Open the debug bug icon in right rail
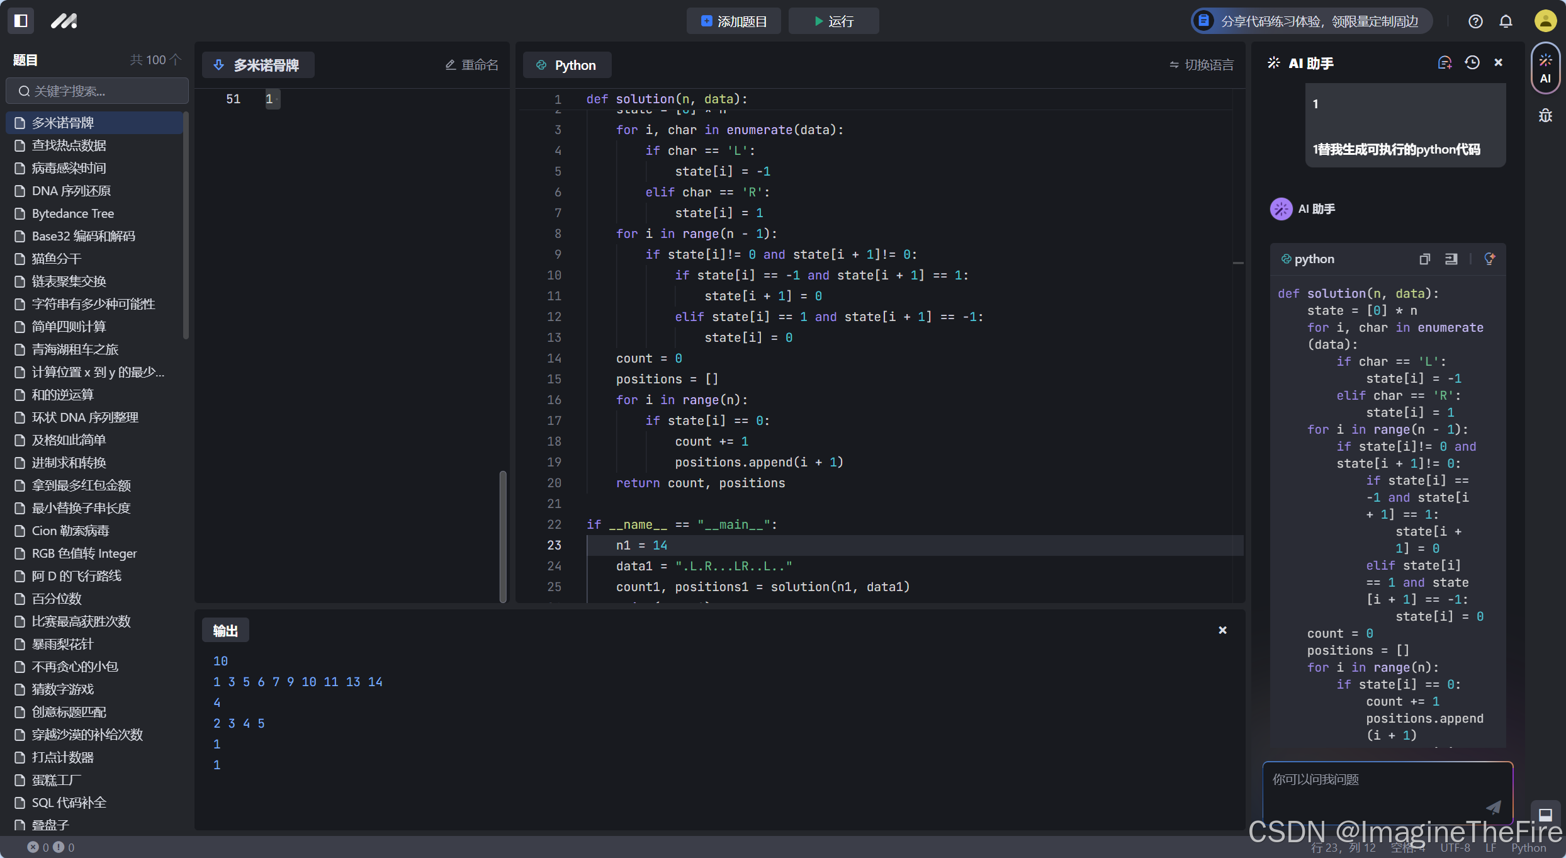The image size is (1566, 858). [x=1546, y=116]
